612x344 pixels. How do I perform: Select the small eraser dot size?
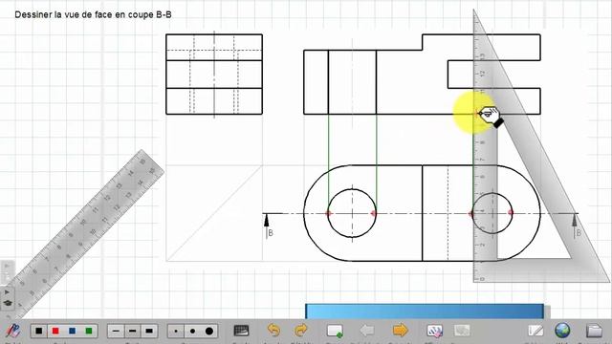176,332
